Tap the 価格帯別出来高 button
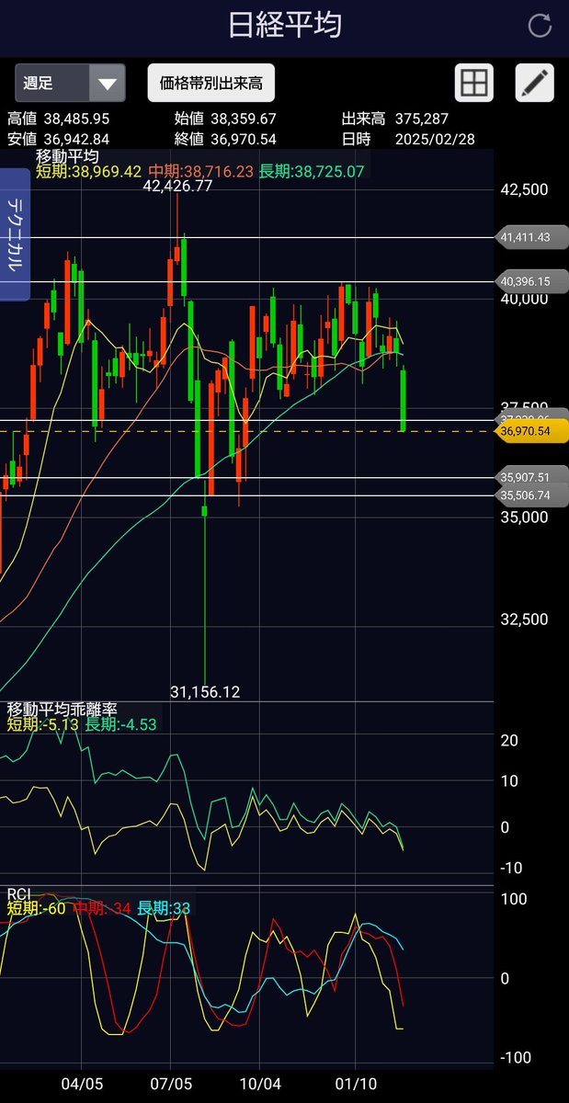Viewport: 569px width, 1103px height. (x=211, y=83)
